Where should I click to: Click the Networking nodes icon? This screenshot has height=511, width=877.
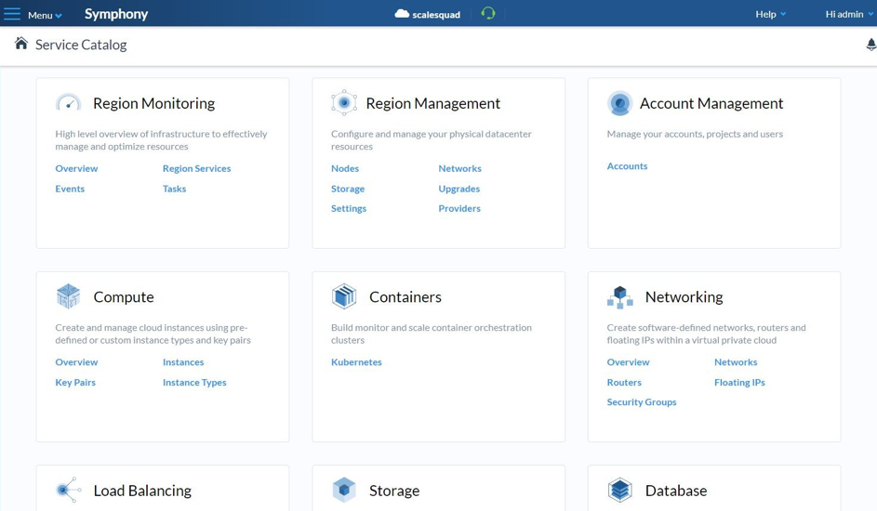pos(619,297)
